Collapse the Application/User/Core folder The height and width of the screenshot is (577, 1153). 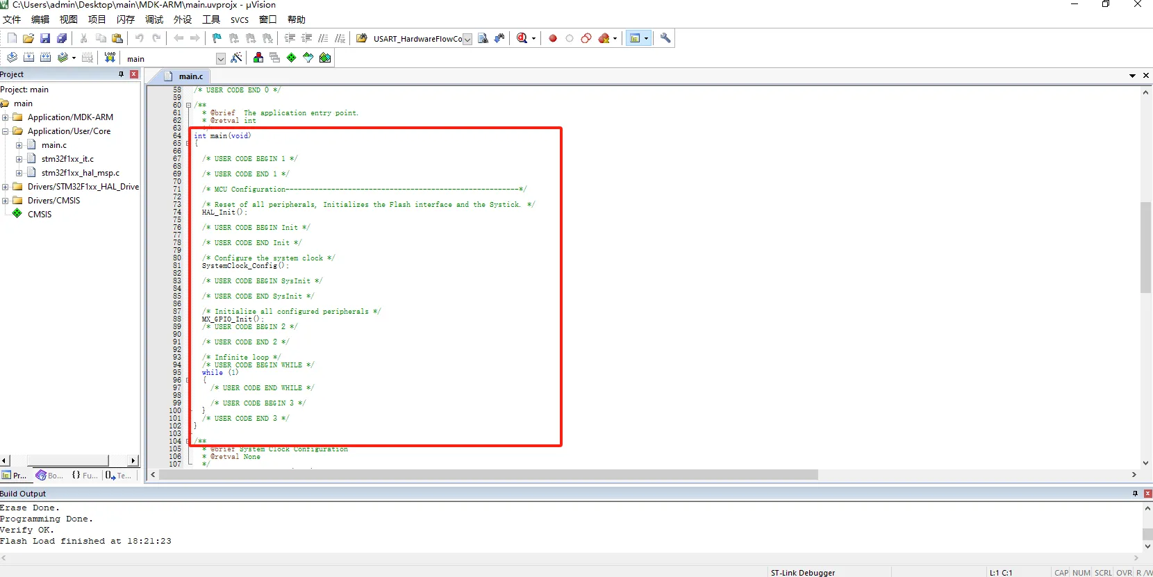pyautogui.click(x=6, y=131)
